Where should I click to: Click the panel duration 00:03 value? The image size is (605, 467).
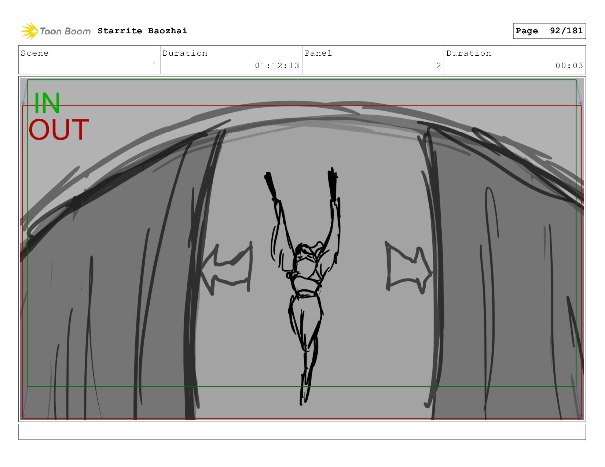coord(569,66)
